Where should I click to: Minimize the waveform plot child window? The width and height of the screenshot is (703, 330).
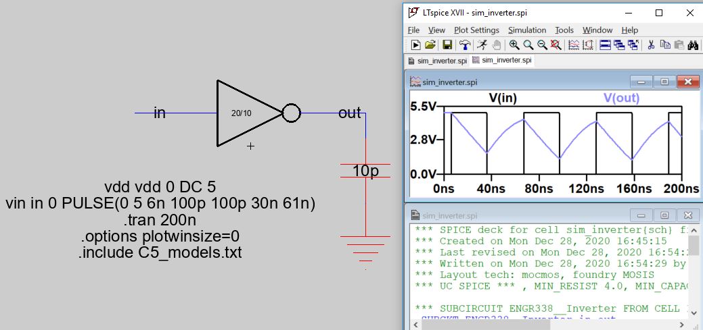pyautogui.click(x=641, y=82)
